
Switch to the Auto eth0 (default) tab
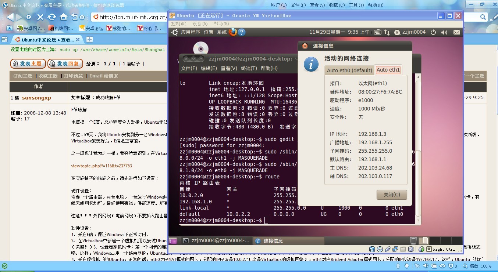pyautogui.click(x=349, y=70)
